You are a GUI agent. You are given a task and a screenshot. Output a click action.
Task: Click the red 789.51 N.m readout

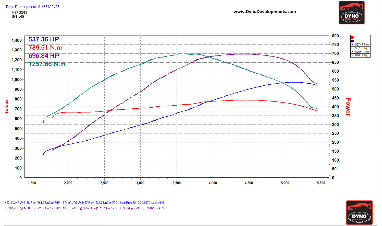pyautogui.click(x=45, y=48)
